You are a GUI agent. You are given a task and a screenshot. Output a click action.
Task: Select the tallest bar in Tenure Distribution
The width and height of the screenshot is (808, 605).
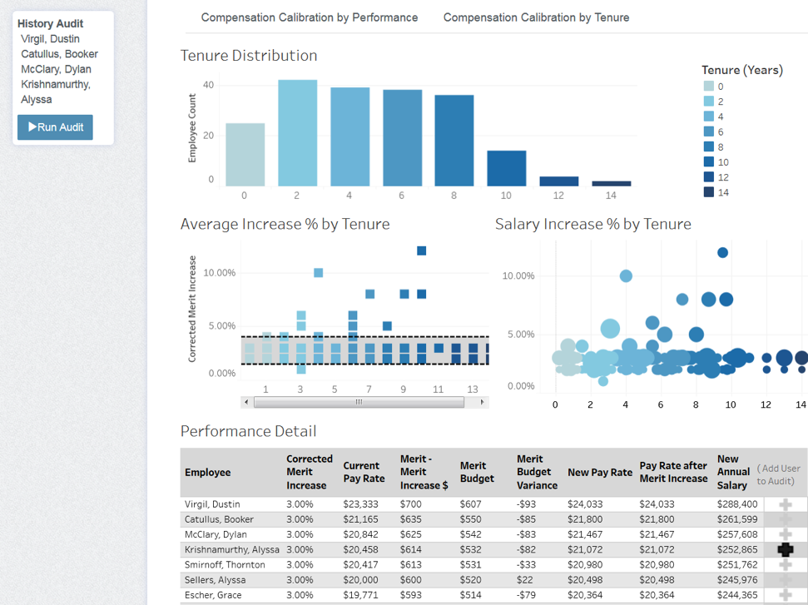(298, 133)
